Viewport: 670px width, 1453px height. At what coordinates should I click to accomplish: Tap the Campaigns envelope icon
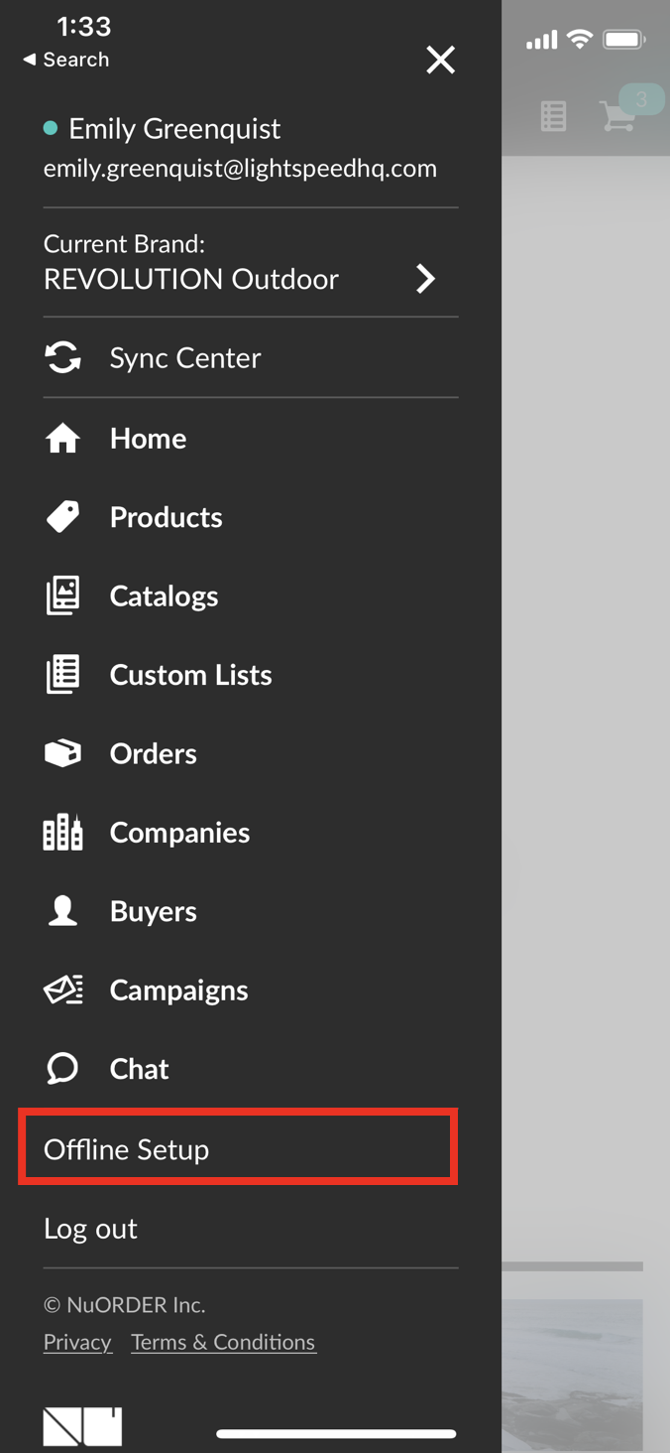tap(63, 990)
